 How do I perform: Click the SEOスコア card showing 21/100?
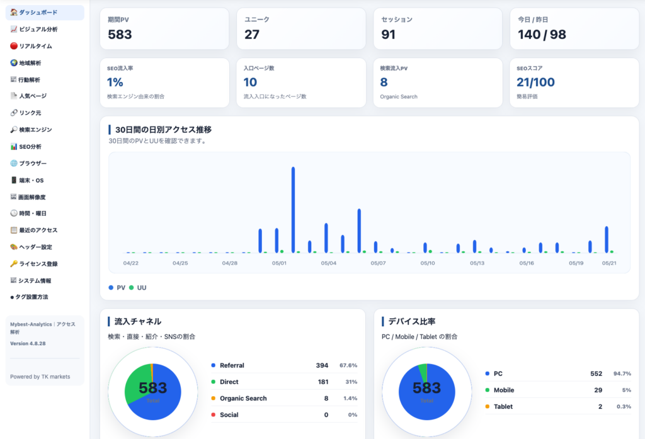[x=574, y=83]
